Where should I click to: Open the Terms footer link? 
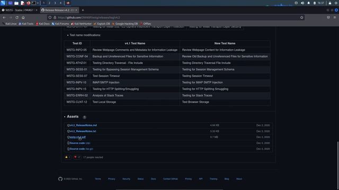click(x=98, y=179)
